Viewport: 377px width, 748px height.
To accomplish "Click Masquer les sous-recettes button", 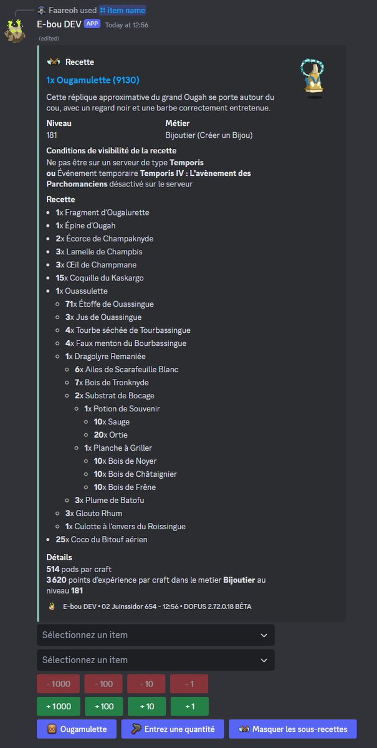I will click(x=293, y=729).
